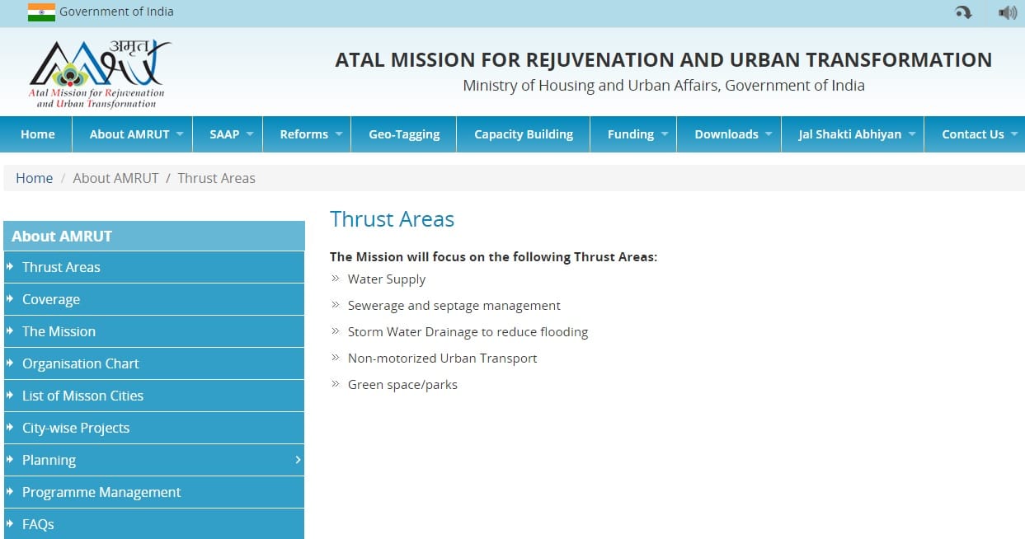
Task: Open City-wise Projects sidebar link
Action: point(154,428)
